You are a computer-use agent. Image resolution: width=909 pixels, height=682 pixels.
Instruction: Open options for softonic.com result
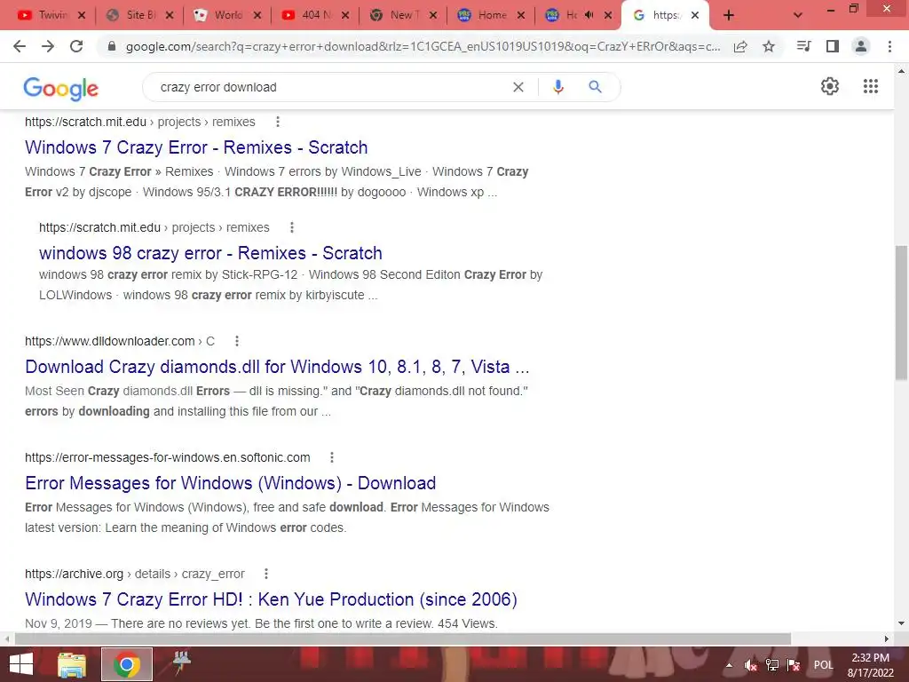point(332,457)
